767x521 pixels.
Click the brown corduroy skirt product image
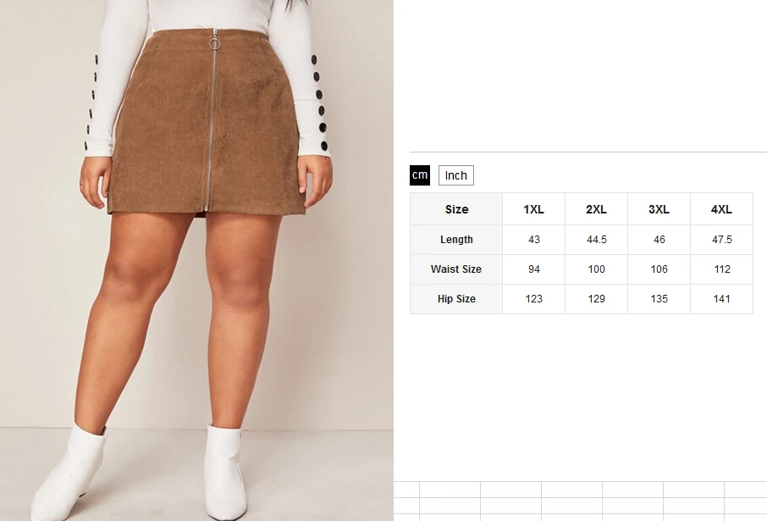coord(196,261)
